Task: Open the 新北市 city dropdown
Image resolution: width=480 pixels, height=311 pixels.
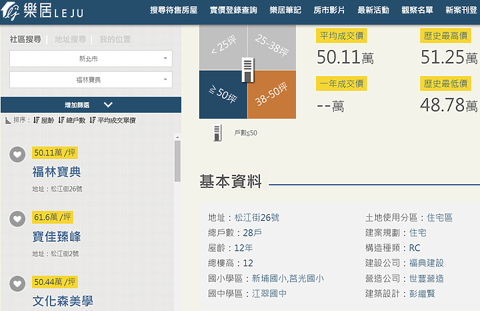Action: 91,59
